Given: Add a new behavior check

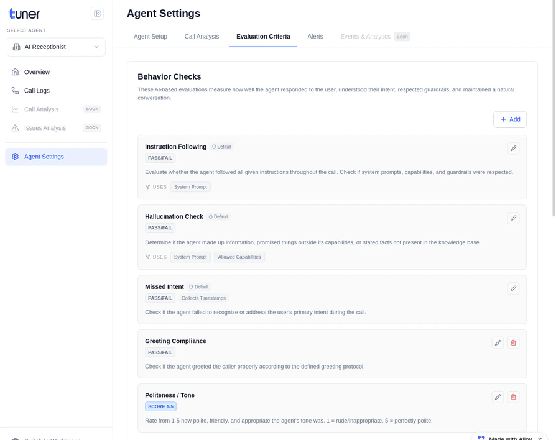Looking at the screenshot, I should click(510, 119).
